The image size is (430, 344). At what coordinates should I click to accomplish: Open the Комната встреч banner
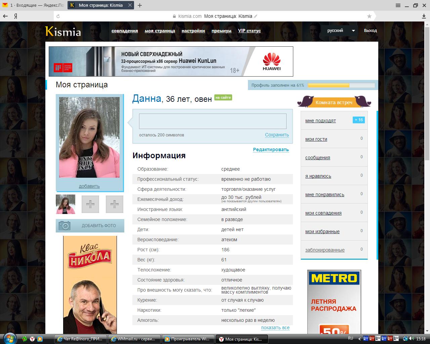[334, 101]
